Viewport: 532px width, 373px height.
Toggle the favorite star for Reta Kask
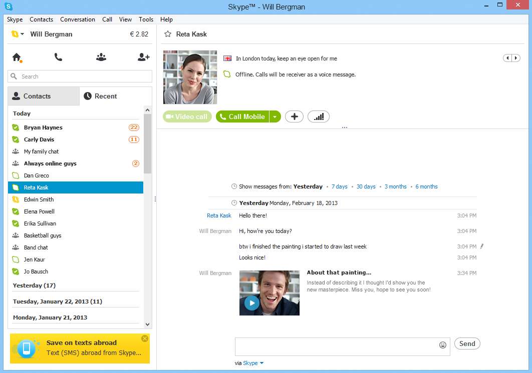(x=168, y=34)
